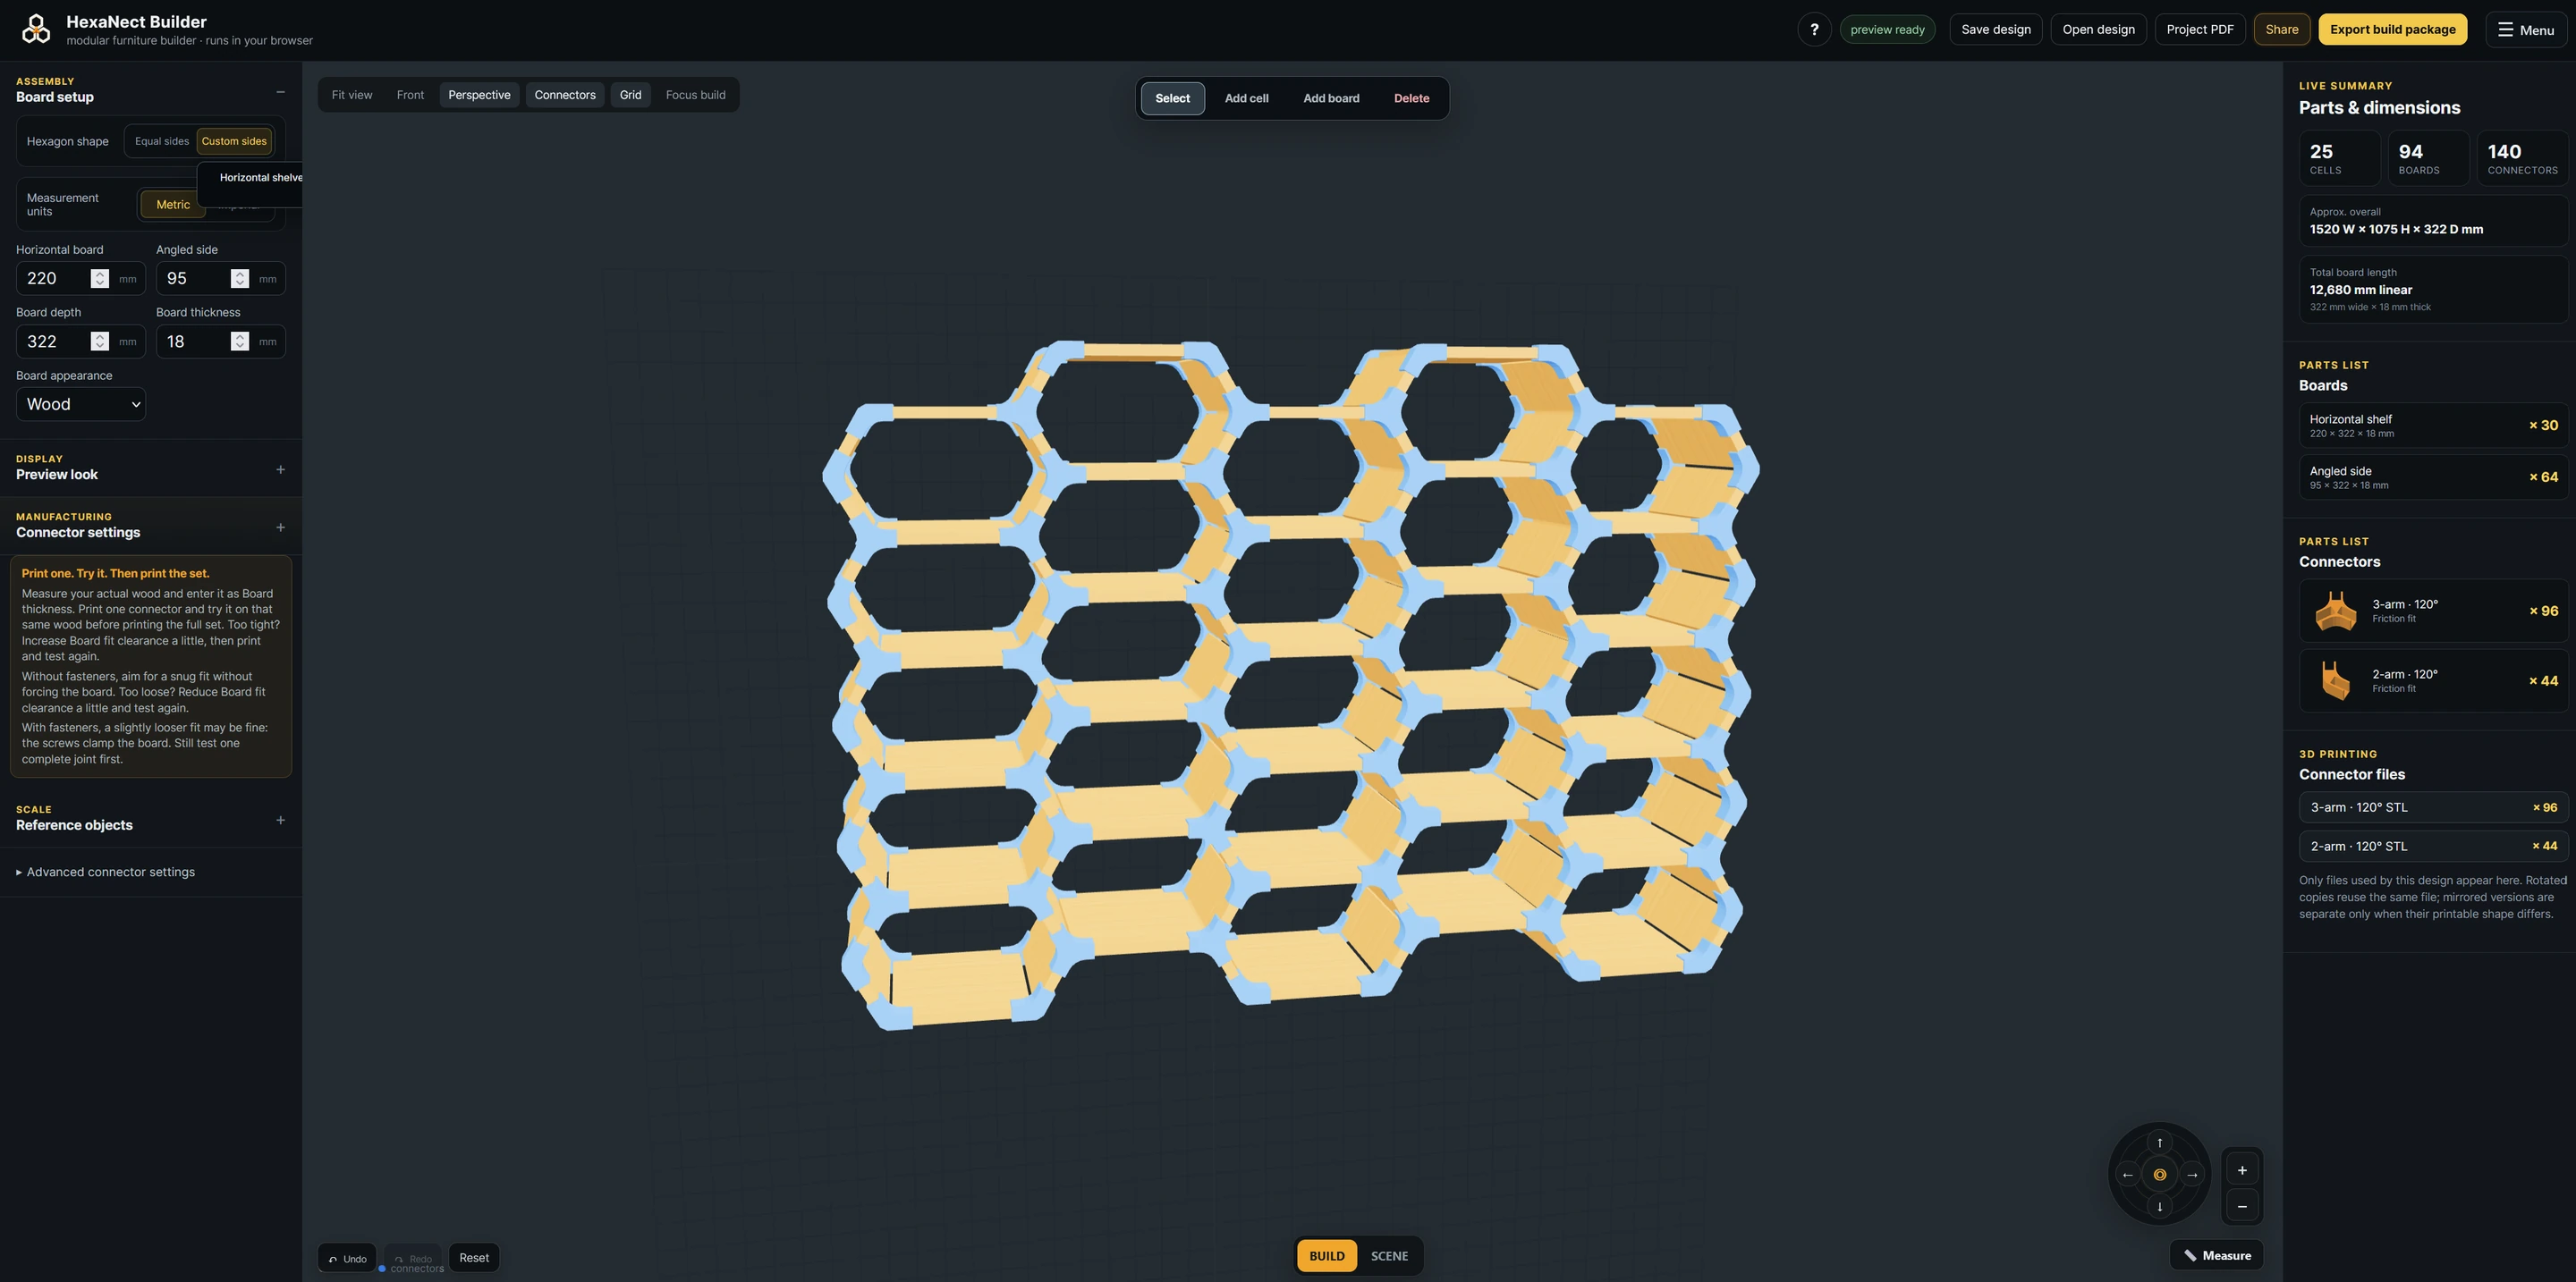Activate the Measure ruler tool
This screenshot has width=2576, height=1282.
point(2216,1255)
